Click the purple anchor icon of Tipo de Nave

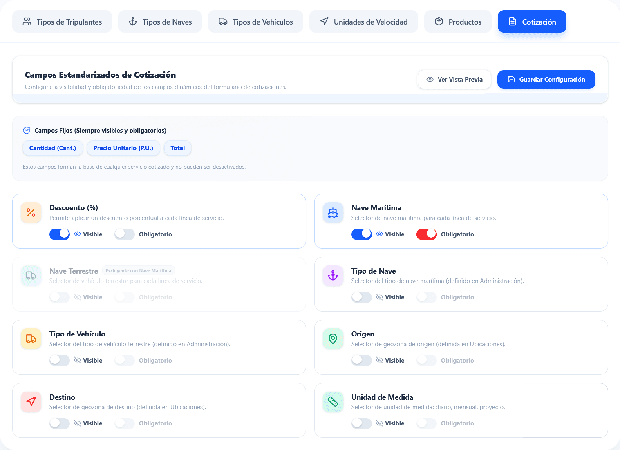point(333,276)
